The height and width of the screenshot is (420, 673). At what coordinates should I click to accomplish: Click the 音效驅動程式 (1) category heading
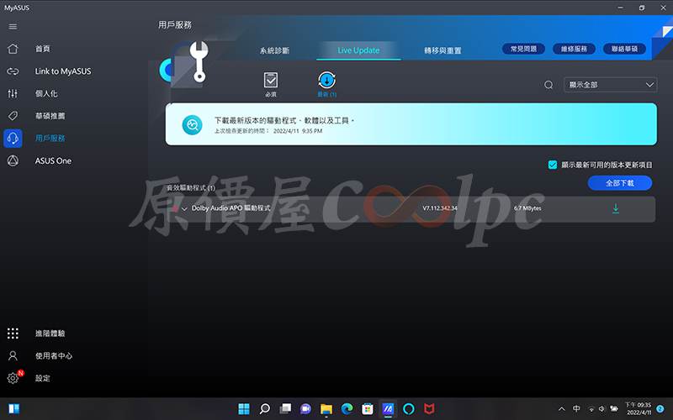point(191,188)
